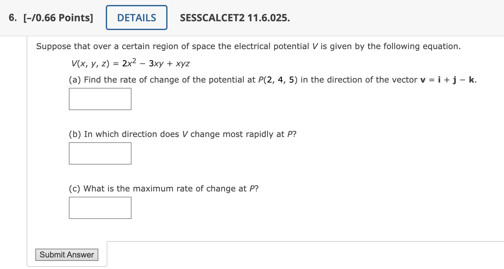Open the DETAILS button for question 6

coord(136,18)
